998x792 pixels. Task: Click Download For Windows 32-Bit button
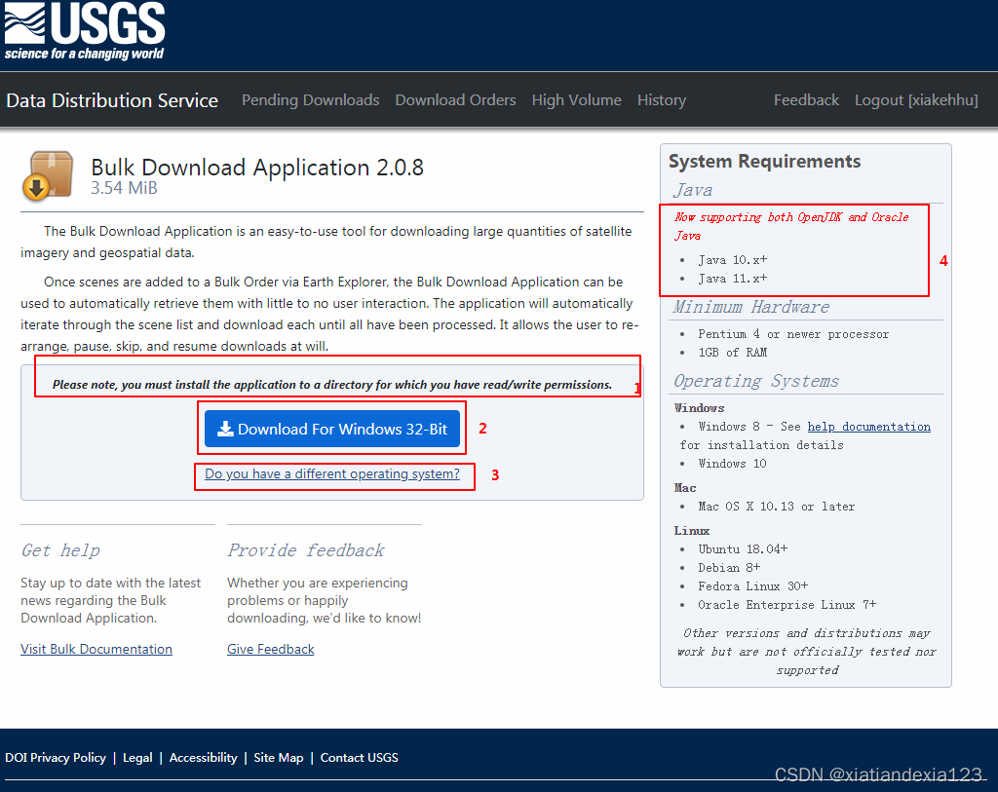point(332,429)
